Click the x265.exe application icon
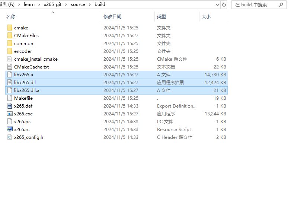This screenshot has width=291, height=220. tap(10, 114)
